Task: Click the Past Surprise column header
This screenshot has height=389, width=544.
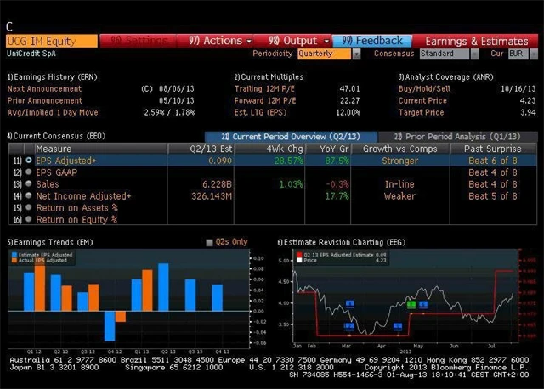Action: pos(493,149)
